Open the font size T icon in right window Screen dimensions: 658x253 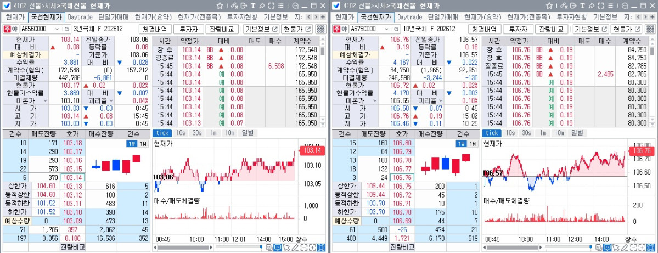point(582,6)
